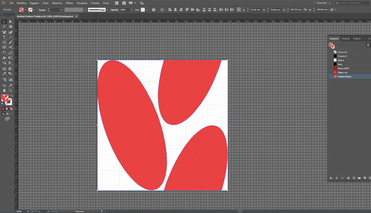The image size is (371, 213).
Task: Open the Essenziali workspace switcher
Action: click(x=323, y=3)
